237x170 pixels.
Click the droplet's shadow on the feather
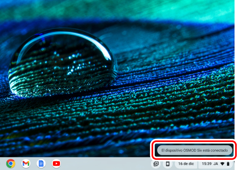click(x=59, y=94)
